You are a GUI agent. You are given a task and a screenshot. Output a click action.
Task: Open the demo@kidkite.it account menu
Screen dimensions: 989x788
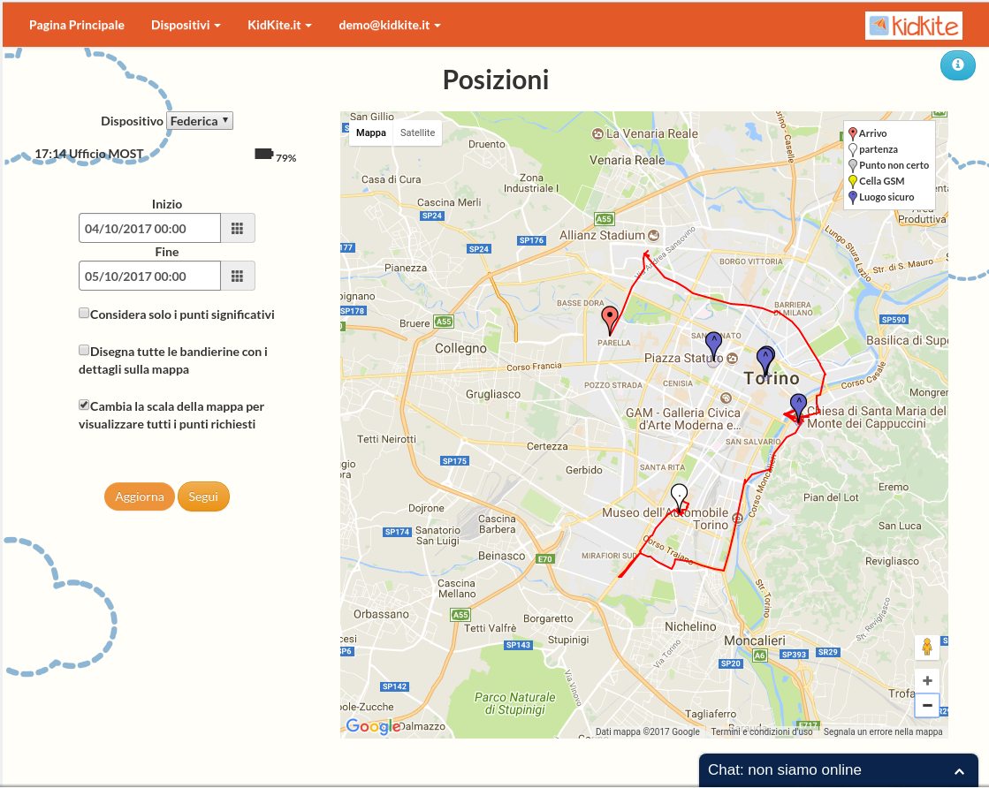tap(389, 26)
